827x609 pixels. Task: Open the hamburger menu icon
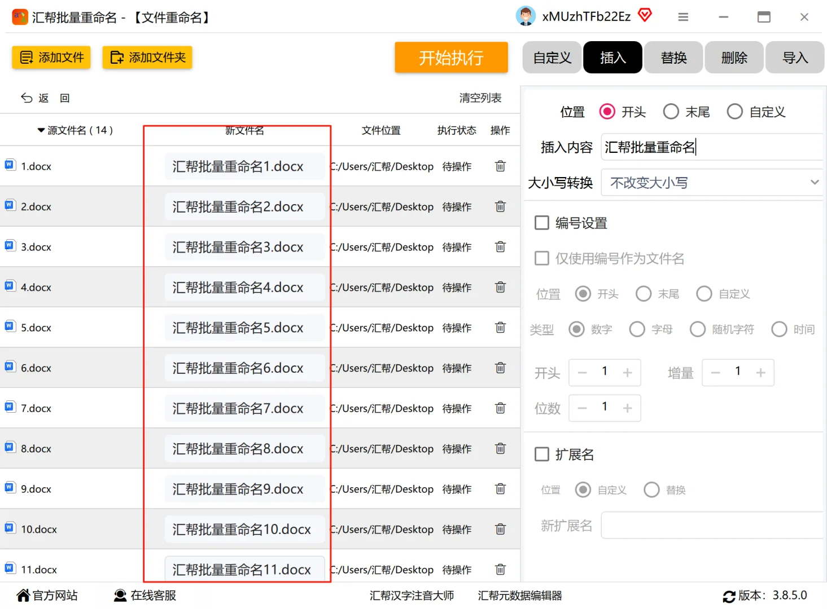click(x=683, y=17)
